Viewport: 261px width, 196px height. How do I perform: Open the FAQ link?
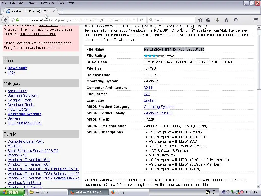coord(11,72)
